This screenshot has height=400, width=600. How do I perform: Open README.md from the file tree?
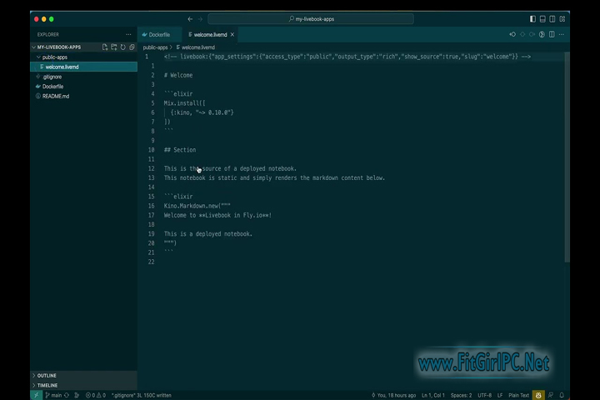pyautogui.click(x=56, y=96)
